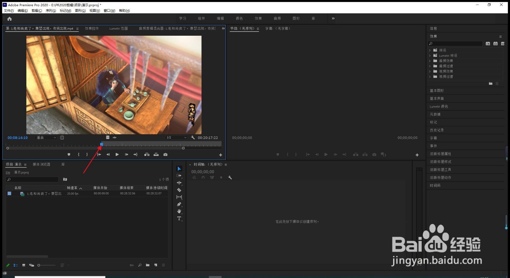Expand the 视频效果 folder
The image size is (510, 278).
430,71
